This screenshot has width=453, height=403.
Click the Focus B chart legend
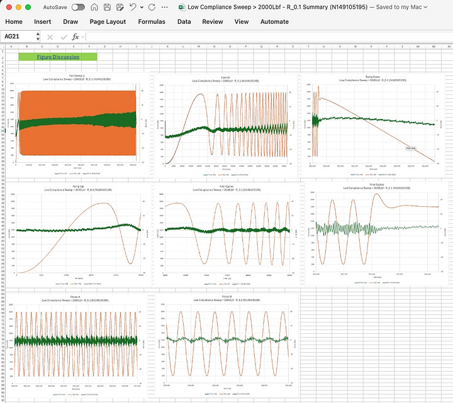(x=226, y=394)
